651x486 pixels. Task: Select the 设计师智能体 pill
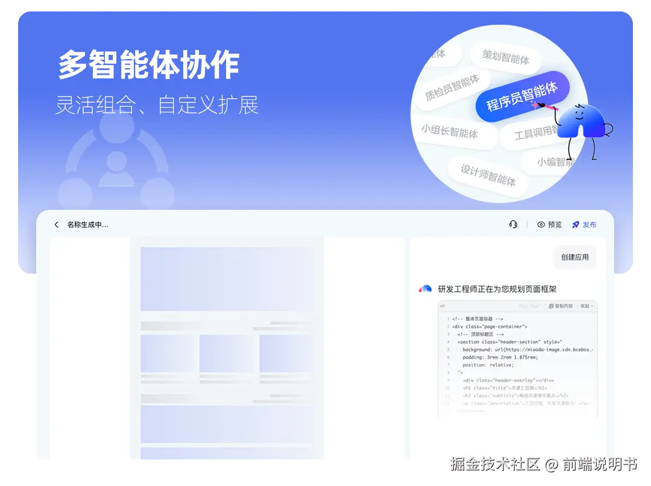(x=488, y=175)
